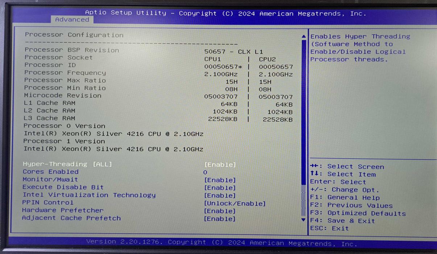This screenshot has width=437, height=254.
Task: Toggle the Hyper-Threading [Enable] value
Action: 220,165
